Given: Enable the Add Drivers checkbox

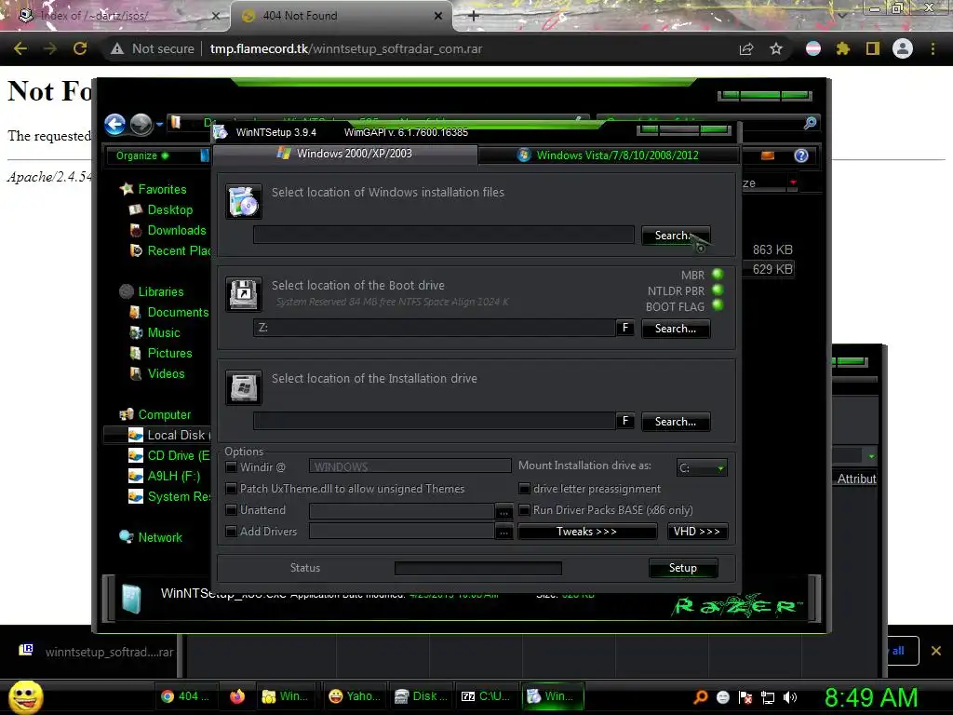Looking at the screenshot, I should pyautogui.click(x=232, y=532).
